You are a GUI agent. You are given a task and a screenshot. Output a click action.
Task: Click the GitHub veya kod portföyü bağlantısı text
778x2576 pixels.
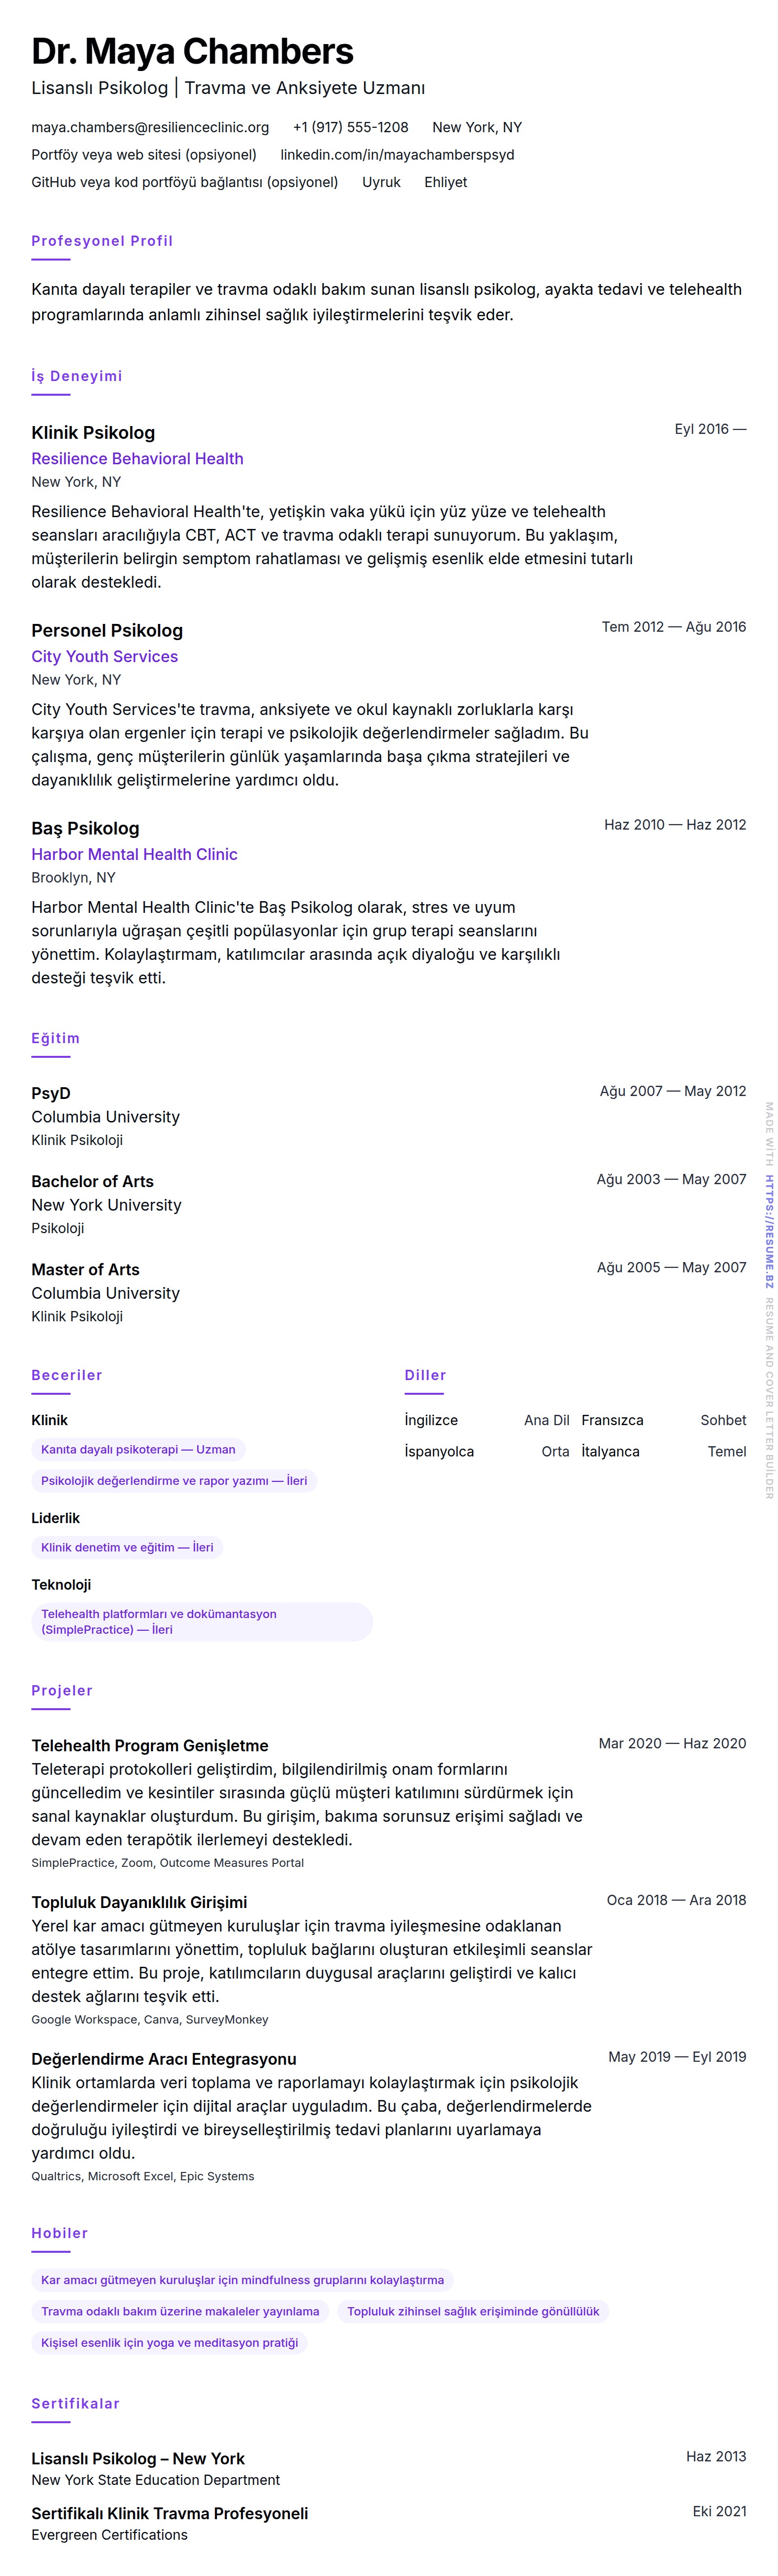(x=184, y=182)
